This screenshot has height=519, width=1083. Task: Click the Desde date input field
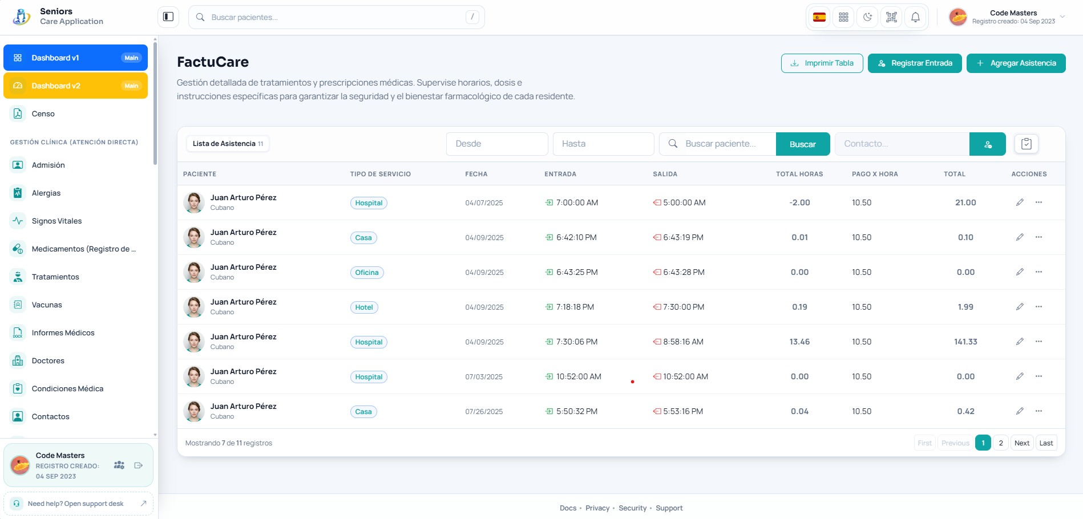497,144
